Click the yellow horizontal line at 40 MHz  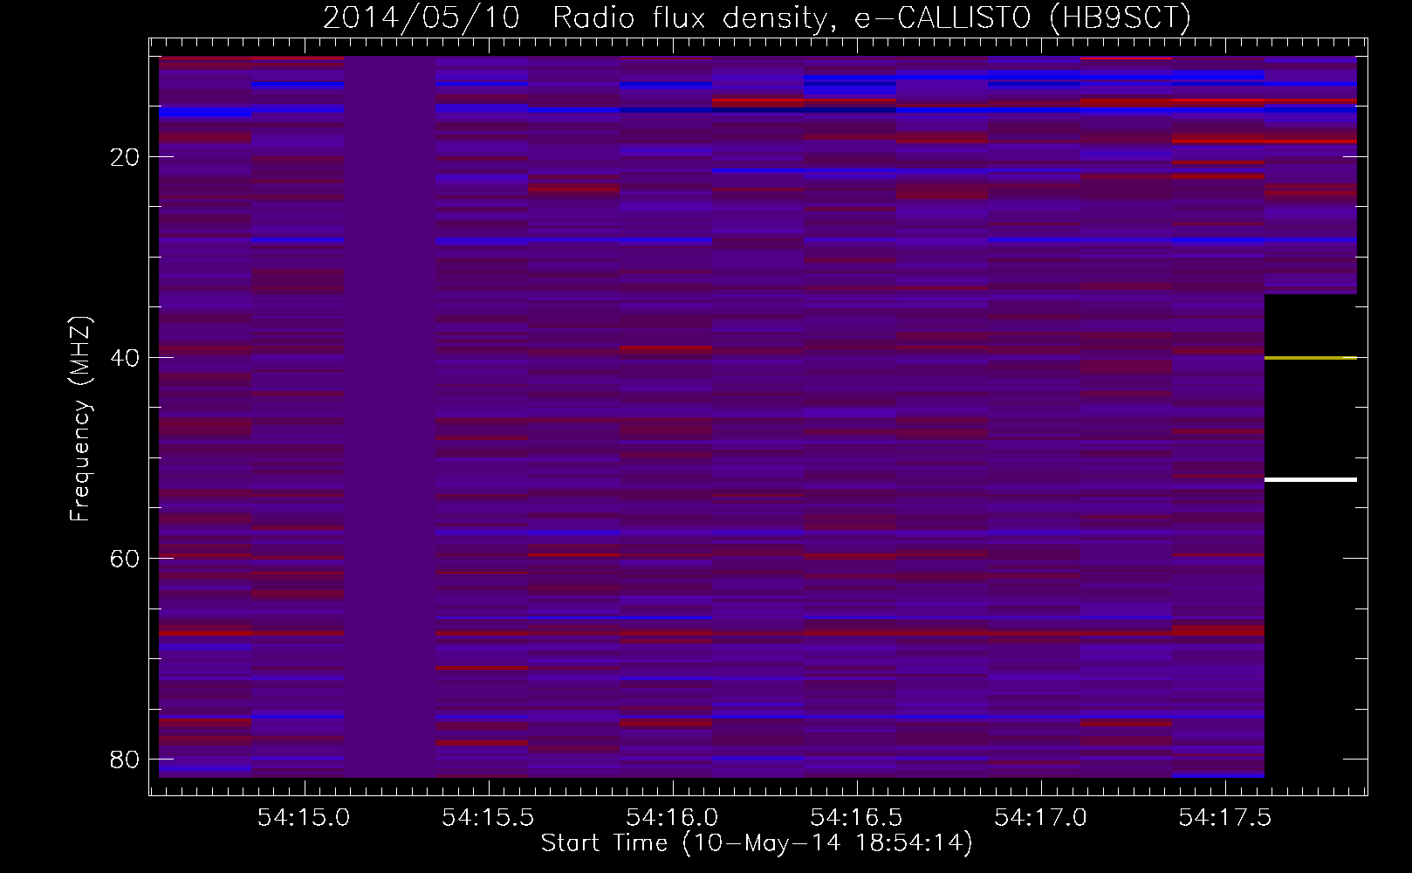[1311, 358]
